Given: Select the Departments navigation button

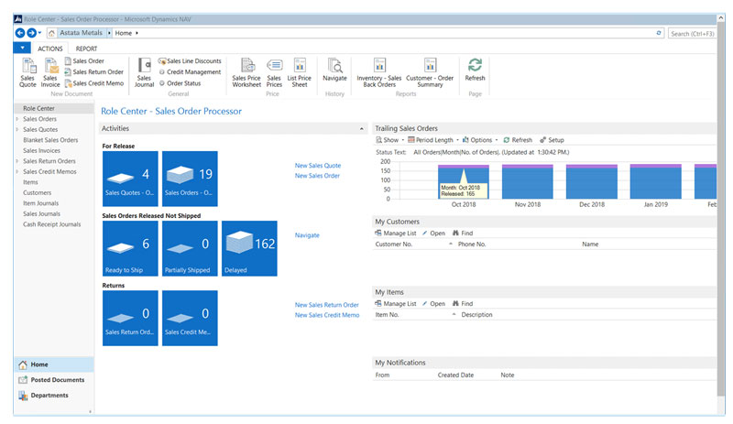Looking at the screenshot, I should pyautogui.click(x=54, y=395).
